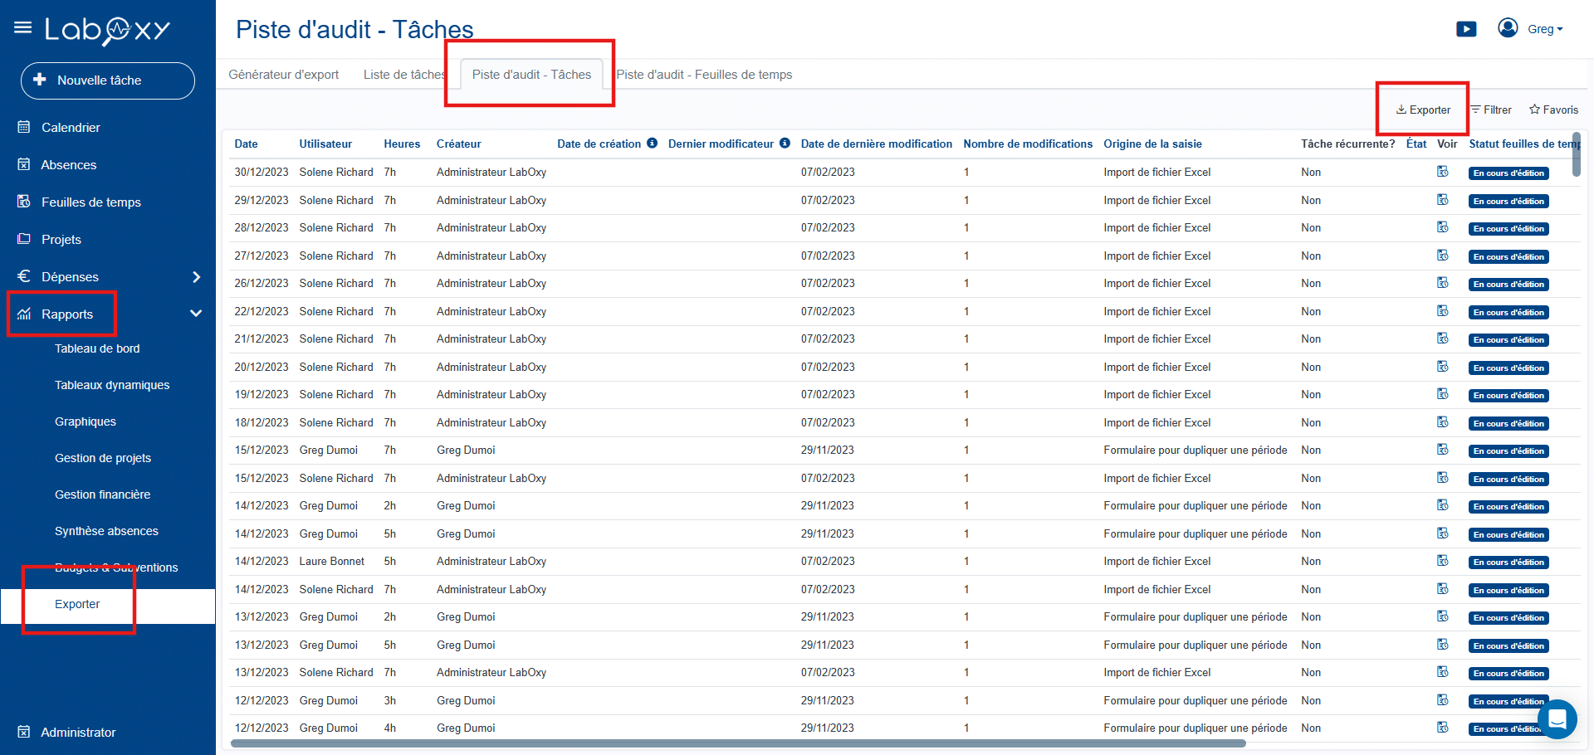Click the Nouvelle tâche button
Viewport: 1594px width, 755px height.
coord(108,80)
